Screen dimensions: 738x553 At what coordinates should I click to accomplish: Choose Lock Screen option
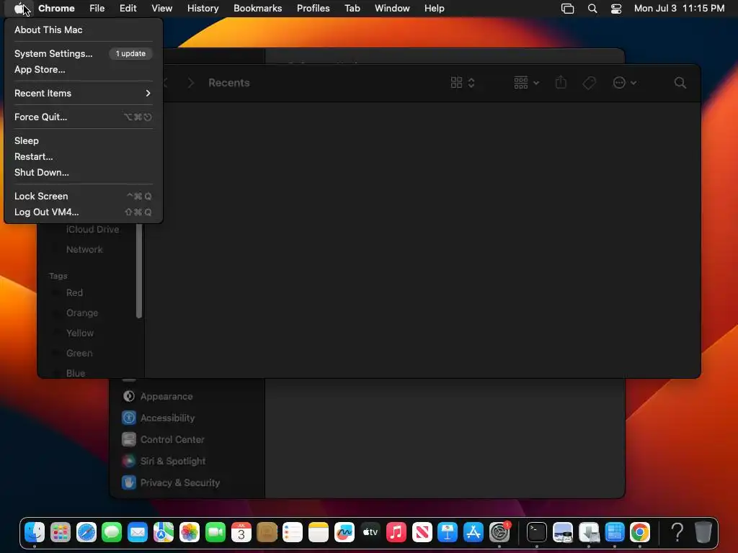point(84,196)
